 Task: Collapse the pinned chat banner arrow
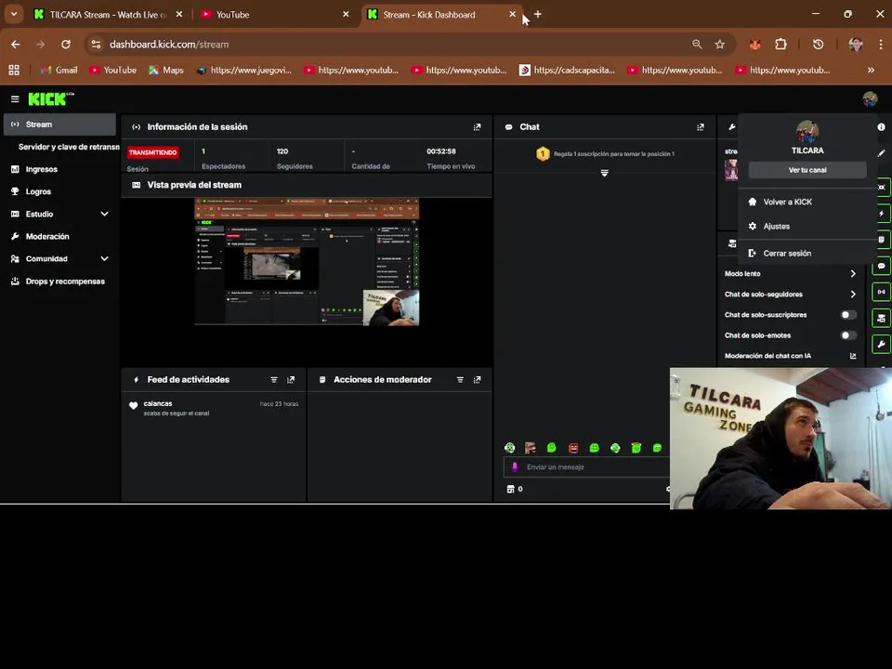coord(604,173)
